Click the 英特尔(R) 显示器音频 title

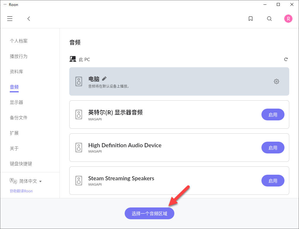115,112
